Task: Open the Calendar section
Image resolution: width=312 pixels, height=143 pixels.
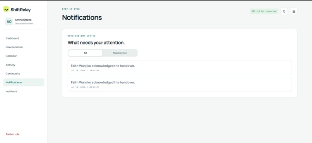Action: pyautogui.click(x=24, y=56)
